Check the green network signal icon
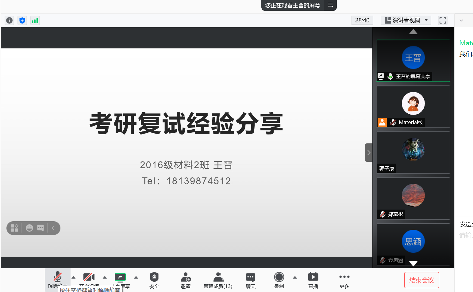Screen dimensions: 473x292 click(x=35, y=21)
